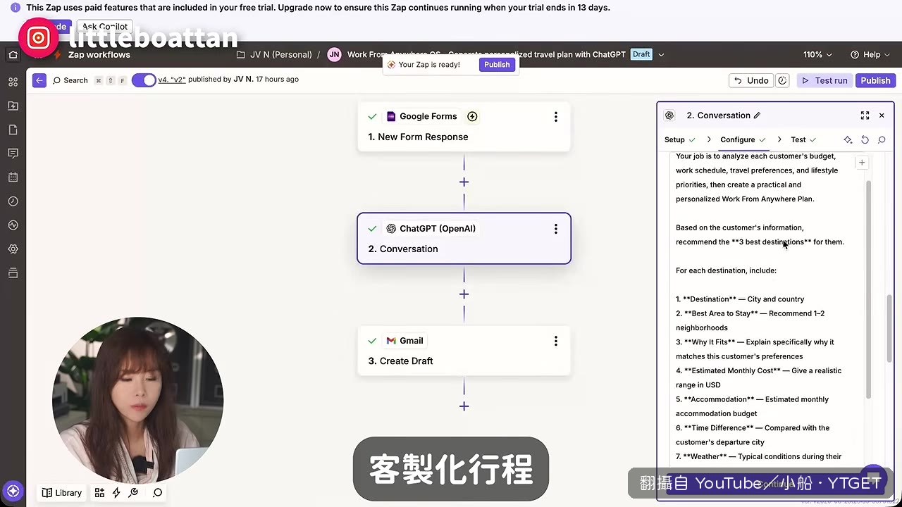Click the Undo button
The width and height of the screenshot is (902, 507).
751,80
